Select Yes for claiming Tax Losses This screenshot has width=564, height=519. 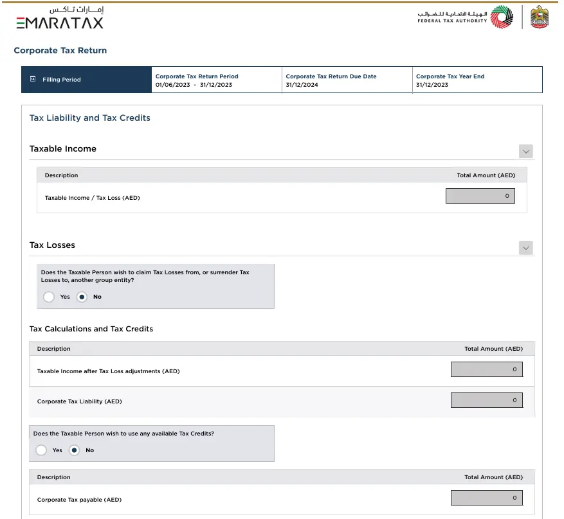49,297
